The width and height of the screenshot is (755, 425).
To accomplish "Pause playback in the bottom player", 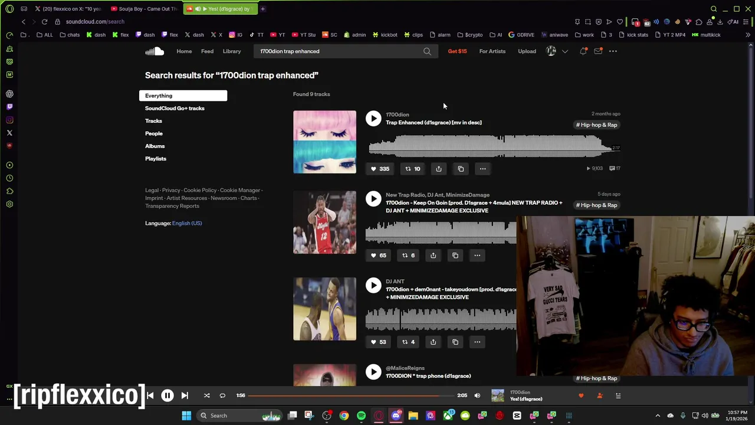I will click(168, 395).
